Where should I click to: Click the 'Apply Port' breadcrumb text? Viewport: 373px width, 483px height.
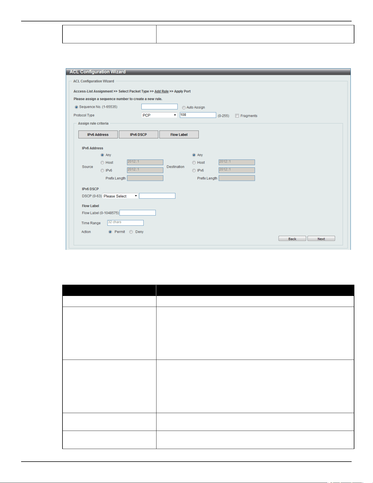(183, 91)
